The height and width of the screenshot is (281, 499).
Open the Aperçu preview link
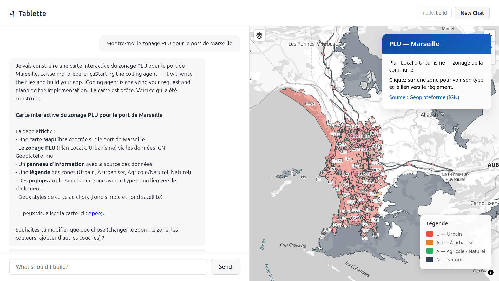tap(97, 213)
